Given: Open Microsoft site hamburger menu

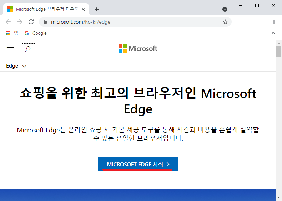Looking at the screenshot, I should [x=10, y=49].
